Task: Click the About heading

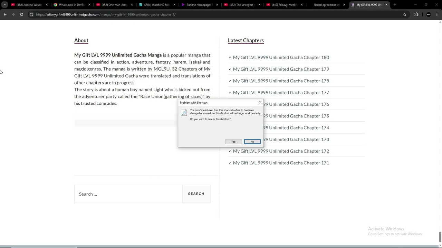Action: (x=81, y=40)
